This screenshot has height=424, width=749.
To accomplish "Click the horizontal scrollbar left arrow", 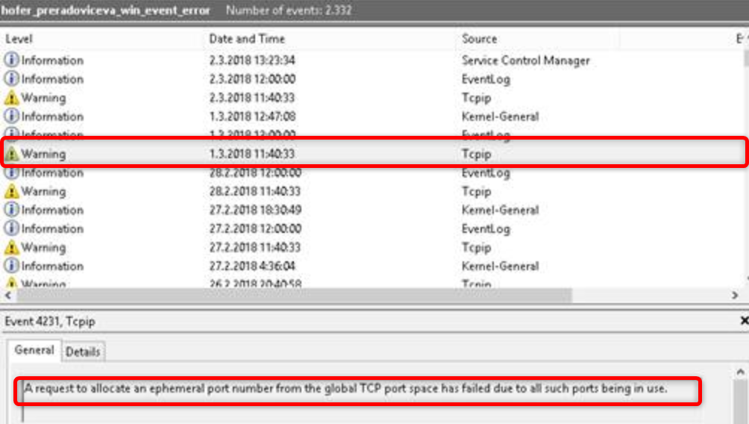I will pyautogui.click(x=8, y=296).
